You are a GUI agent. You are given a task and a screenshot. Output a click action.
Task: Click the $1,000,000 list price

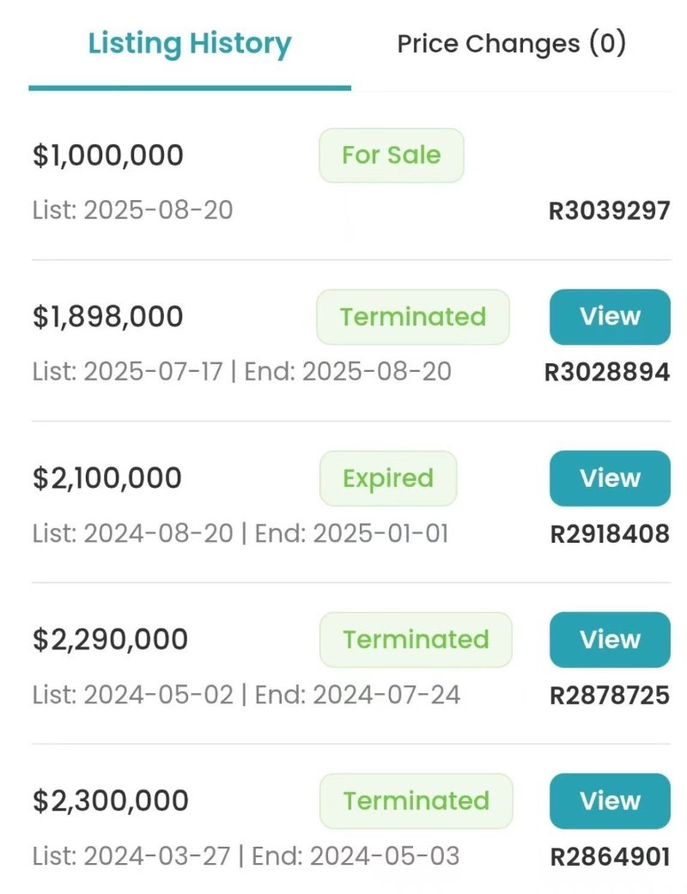coord(108,155)
